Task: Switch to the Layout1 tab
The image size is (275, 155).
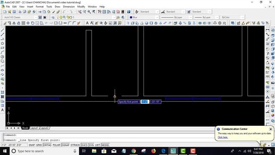Action: coord(34,128)
